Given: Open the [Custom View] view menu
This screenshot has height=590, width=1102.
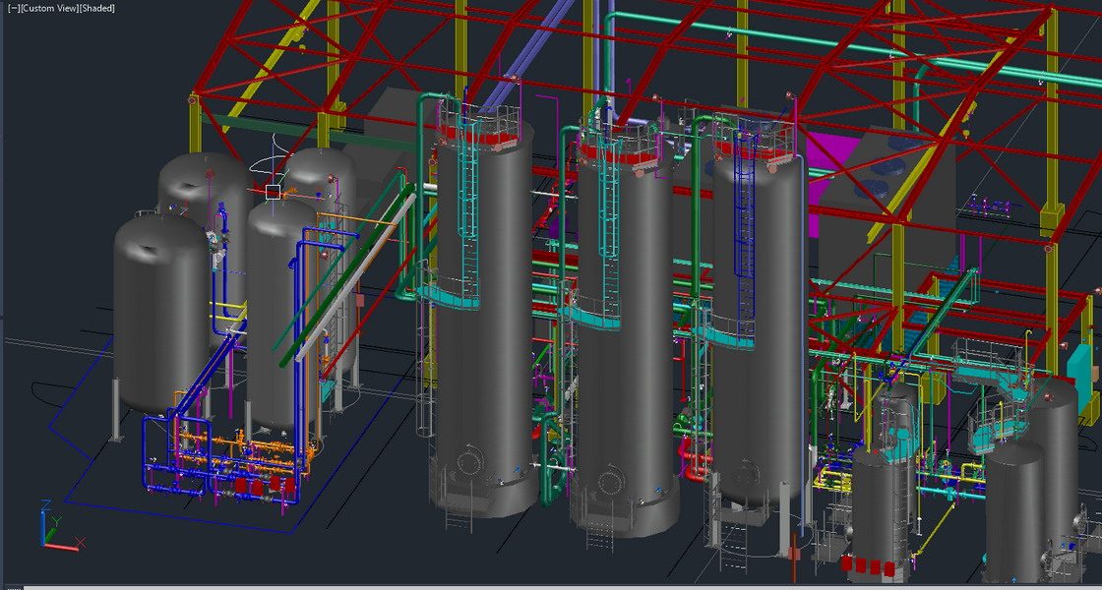Looking at the screenshot, I should 48,8.
